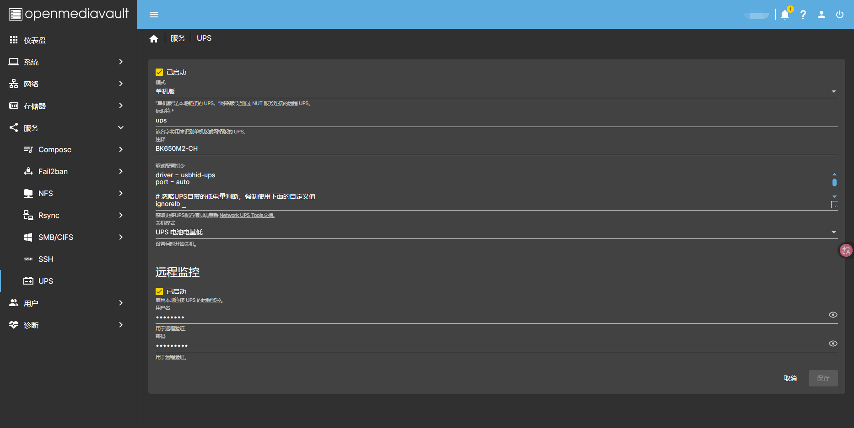
Task: Open the SSH service page
Action: 69,259
